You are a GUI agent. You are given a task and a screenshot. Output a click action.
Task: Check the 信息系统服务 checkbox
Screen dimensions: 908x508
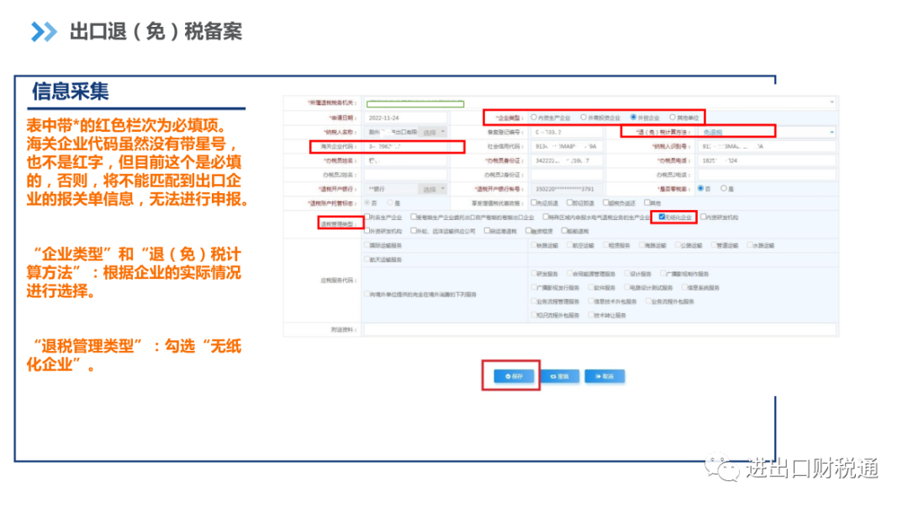pos(684,287)
